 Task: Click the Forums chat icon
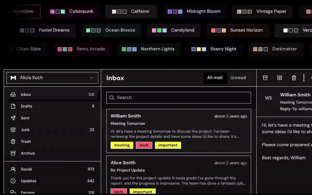[x=13, y=192]
